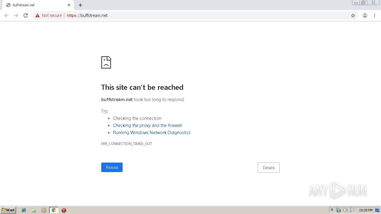Click the 10:28 PM system clock
This screenshot has width=381, height=214.
point(366,210)
